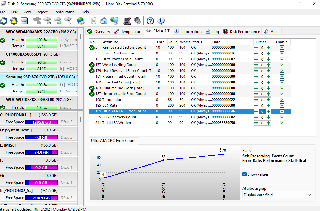The height and width of the screenshot is (211, 320).
Task: Click the send-by-email envelope toolbar icon
Action: (x=104, y=21)
